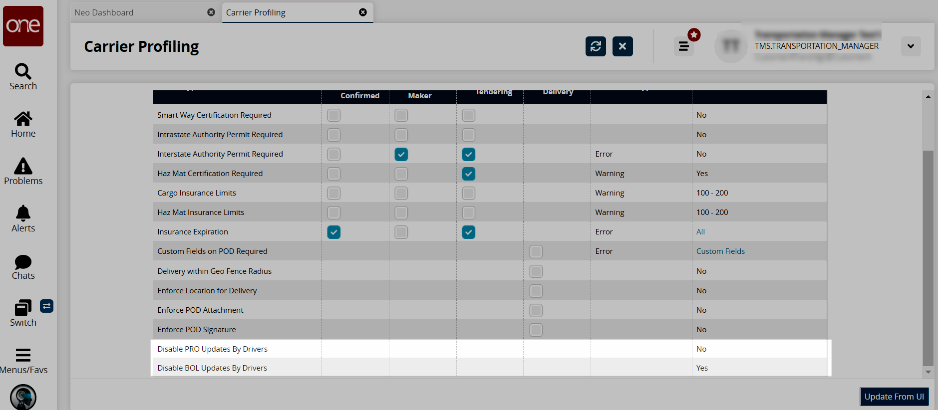Click the vertical scrollbar thumb
This screenshot has height=410, width=938.
pyautogui.click(x=928, y=258)
